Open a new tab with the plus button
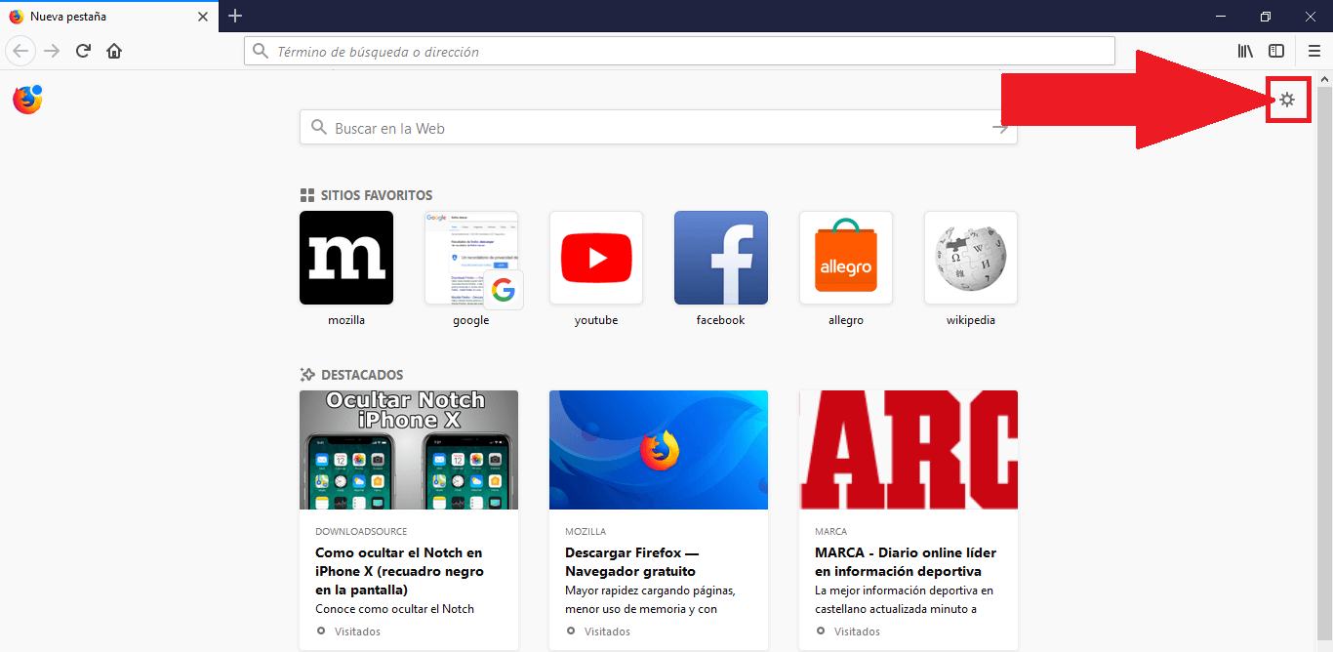Image resolution: width=1333 pixels, height=652 pixels. (x=235, y=16)
